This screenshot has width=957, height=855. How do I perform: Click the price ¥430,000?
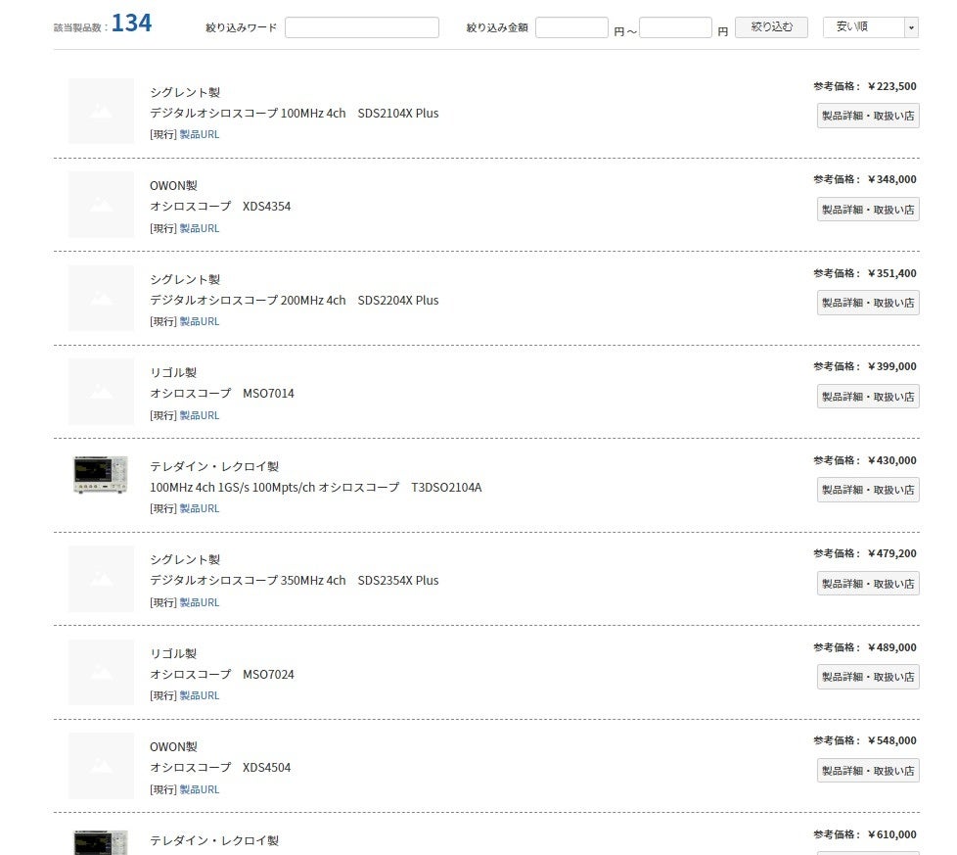click(891, 460)
